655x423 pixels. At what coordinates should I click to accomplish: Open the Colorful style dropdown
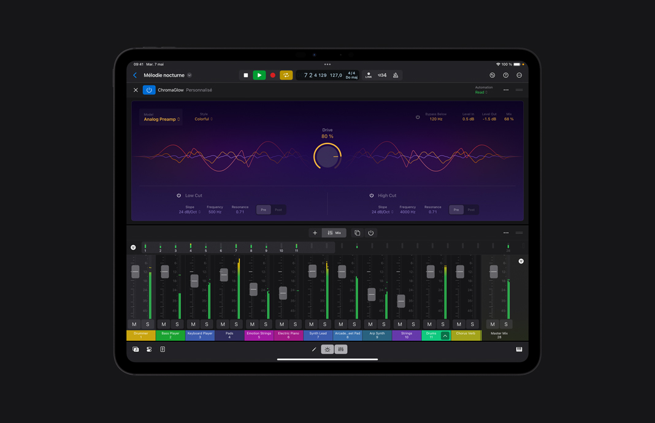pyautogui.click(x=203, y=118)
